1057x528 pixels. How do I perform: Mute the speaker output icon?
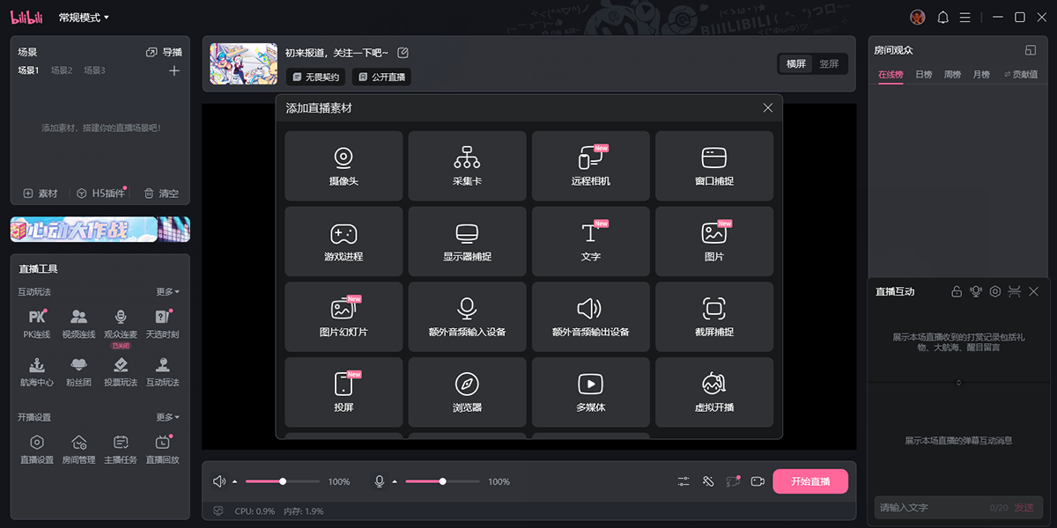(x=219, y=481)
